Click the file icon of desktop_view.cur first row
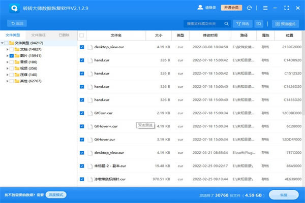The width and height of the screenshot is (305, 203). coord(90,47)
